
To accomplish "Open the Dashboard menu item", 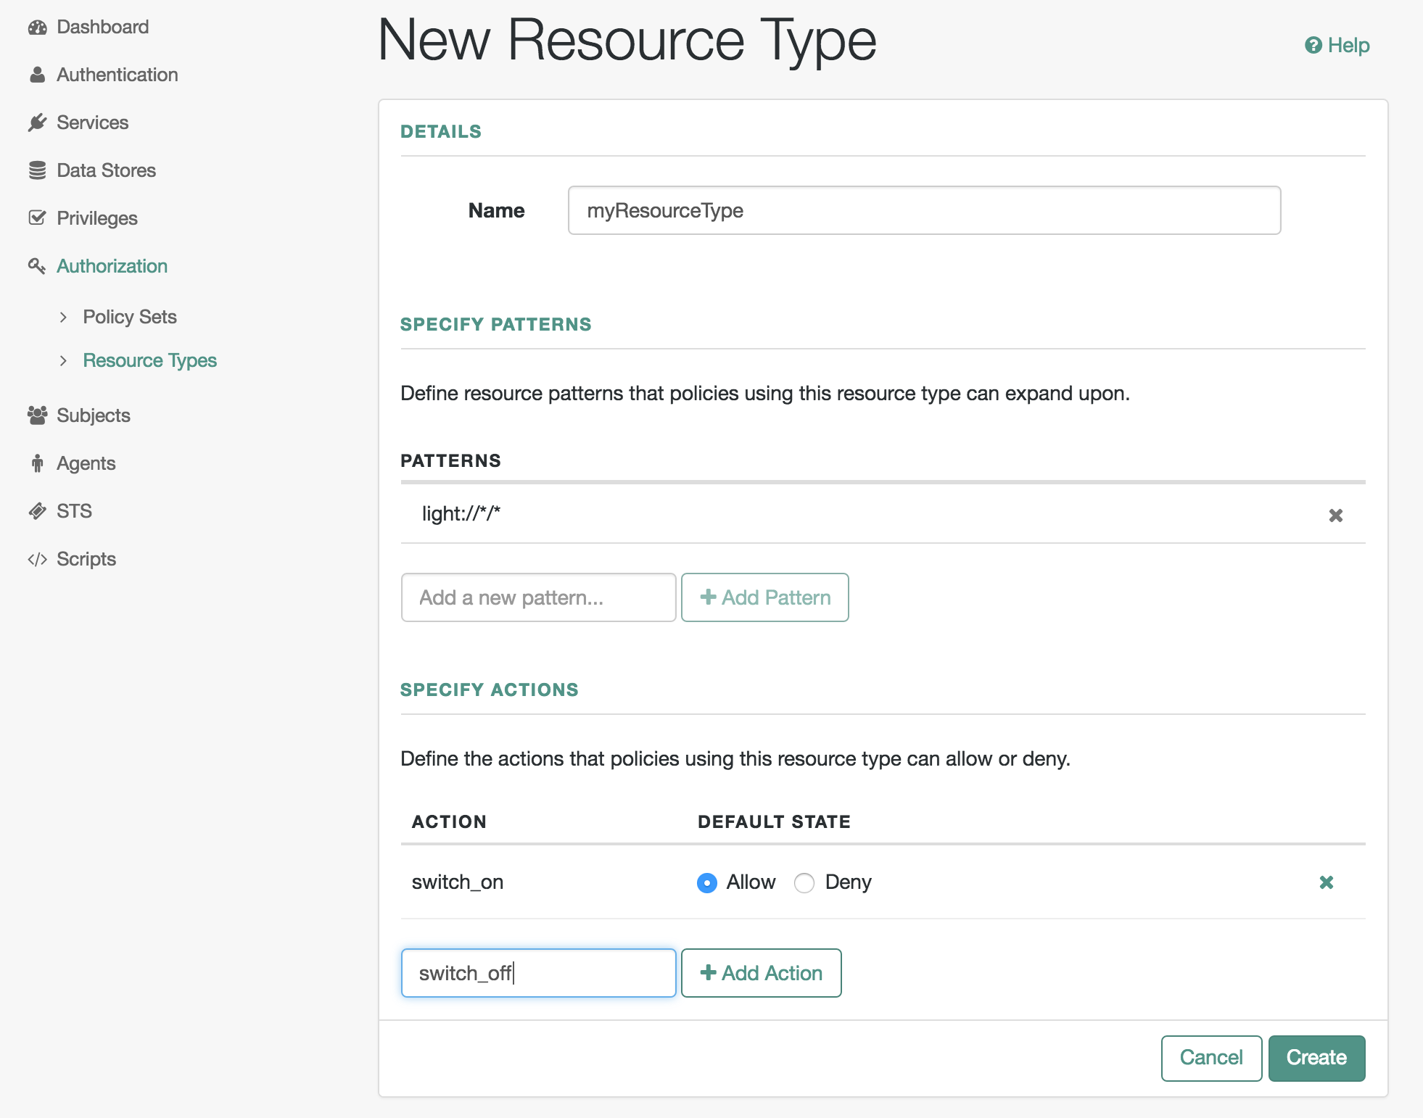I will coord(103,28).
